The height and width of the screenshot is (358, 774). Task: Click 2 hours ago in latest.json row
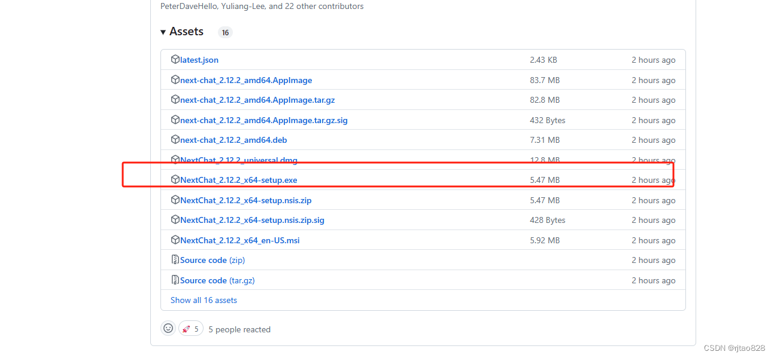click(654, 60)
